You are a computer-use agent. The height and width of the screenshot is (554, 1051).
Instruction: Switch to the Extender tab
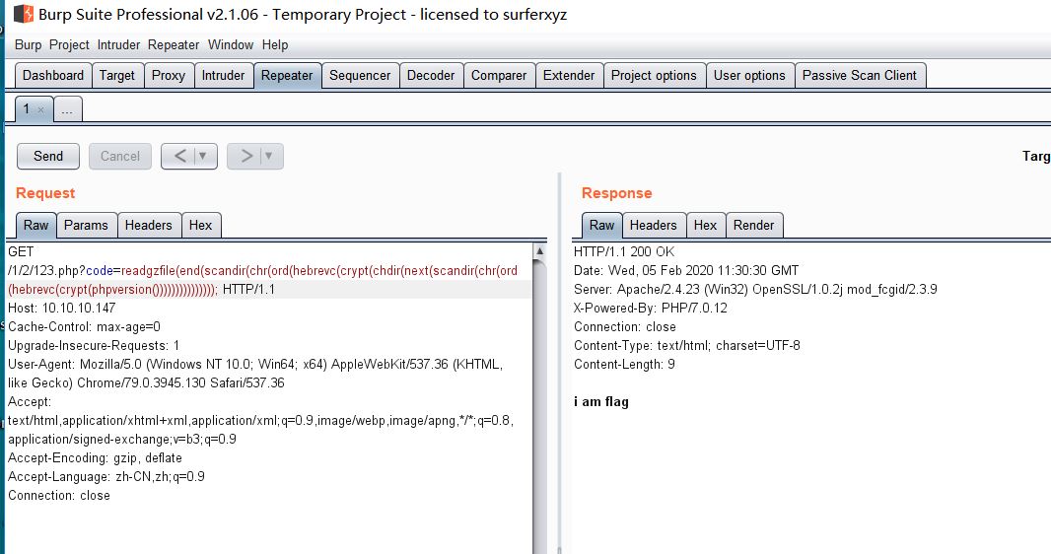pyautogui.click(x=569, y=75)
